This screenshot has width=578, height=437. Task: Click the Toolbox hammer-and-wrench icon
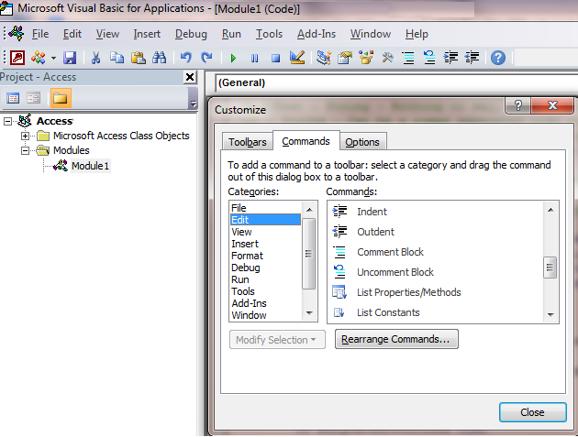387,58
